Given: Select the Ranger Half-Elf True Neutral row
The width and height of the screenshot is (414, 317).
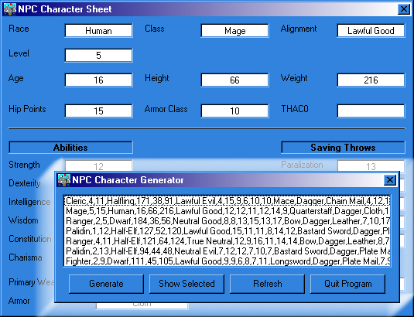Looking at the screenshot, I should [x=227, y=241].
